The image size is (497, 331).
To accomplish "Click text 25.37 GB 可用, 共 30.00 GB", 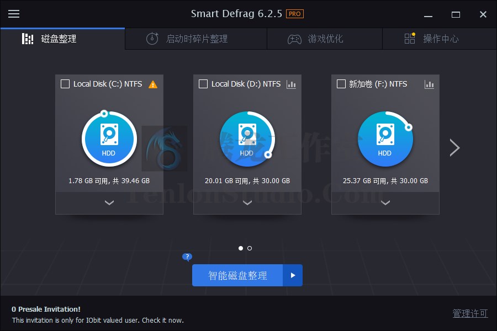I will point(385,181).
